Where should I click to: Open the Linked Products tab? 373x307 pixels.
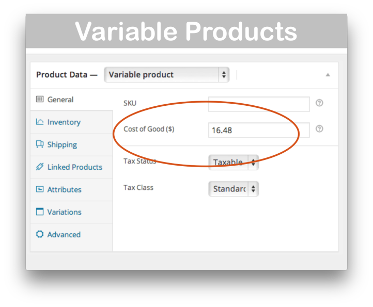[x=74, y=167]
